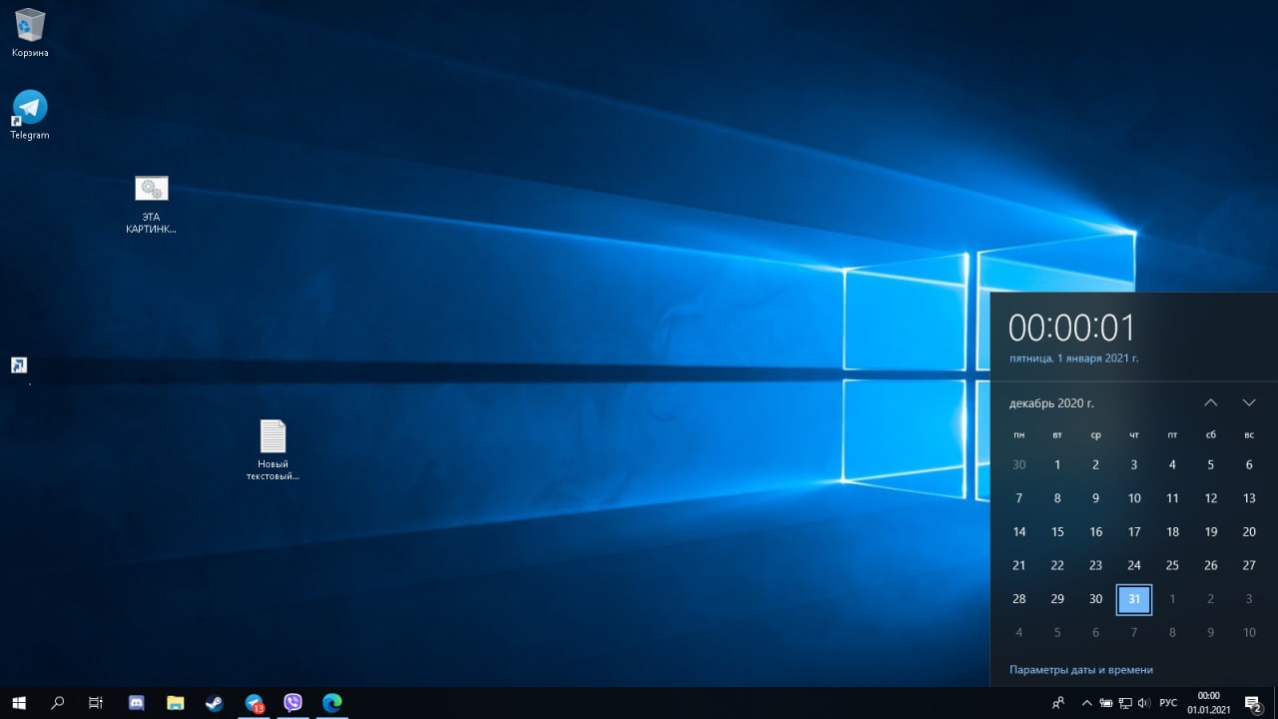Open Параметры даты и времени link

click(x=1081, y=670)
